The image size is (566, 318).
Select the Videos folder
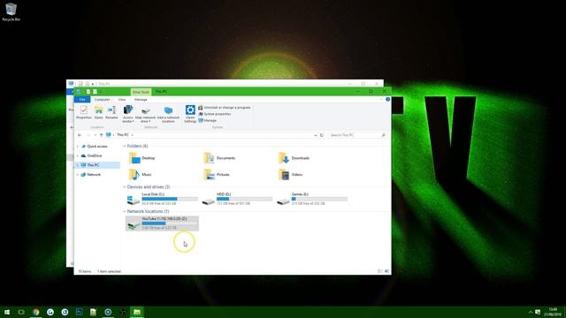[290, 175]
